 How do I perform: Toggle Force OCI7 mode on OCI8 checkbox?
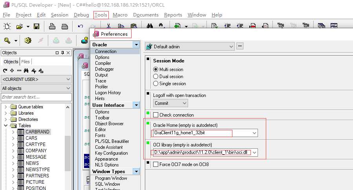coord(155,164)
